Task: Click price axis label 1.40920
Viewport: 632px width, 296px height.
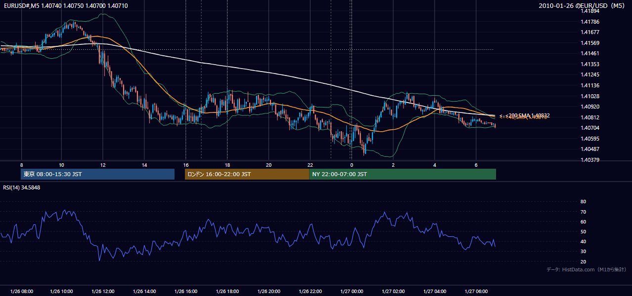Action: [589, 107]
